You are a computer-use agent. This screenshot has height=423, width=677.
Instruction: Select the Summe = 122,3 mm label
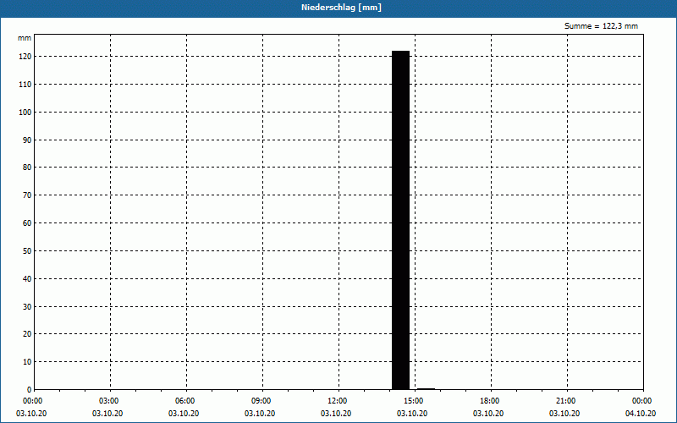[601, 26]
